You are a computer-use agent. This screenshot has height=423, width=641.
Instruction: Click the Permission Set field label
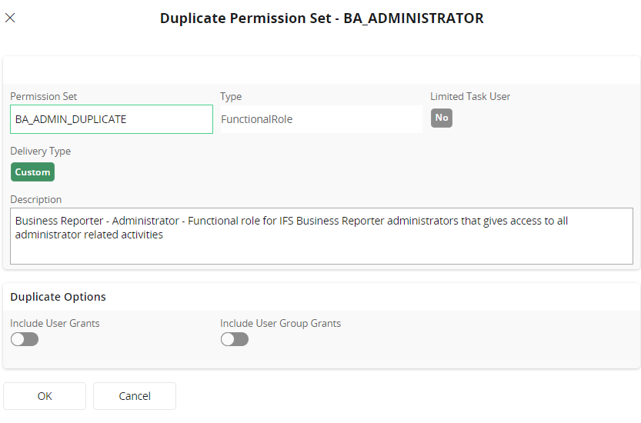(43, 97)
